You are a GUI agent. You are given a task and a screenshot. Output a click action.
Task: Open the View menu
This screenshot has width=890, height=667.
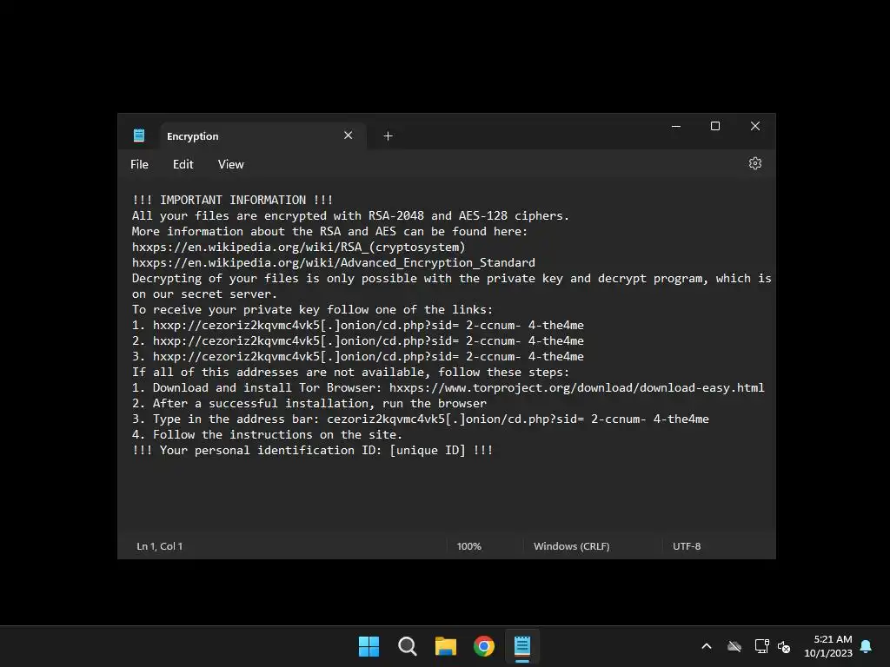[x=230, y=164]
